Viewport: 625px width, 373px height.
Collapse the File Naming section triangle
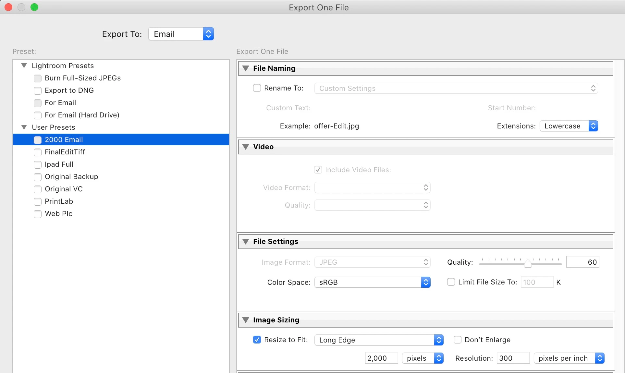pyautogui.click(x=246, y=68)
